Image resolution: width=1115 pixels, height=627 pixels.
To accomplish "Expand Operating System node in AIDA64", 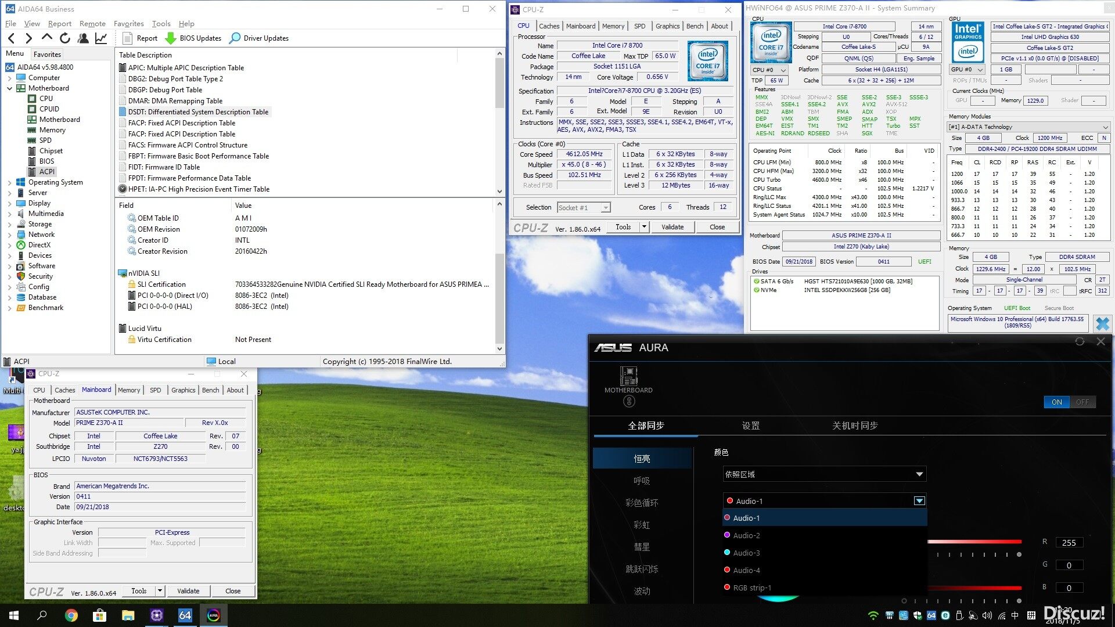I will coord(9,182).
